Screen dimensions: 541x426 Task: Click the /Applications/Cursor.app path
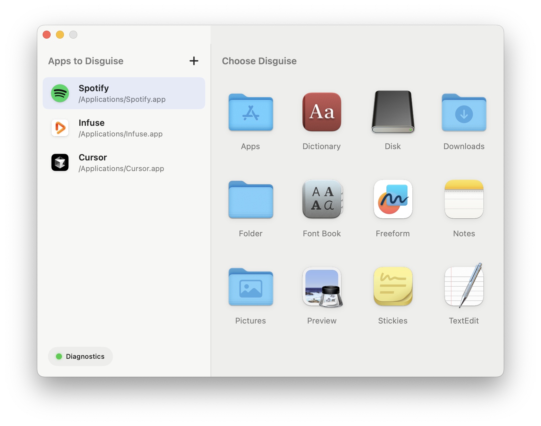click(x=121, y=169)
